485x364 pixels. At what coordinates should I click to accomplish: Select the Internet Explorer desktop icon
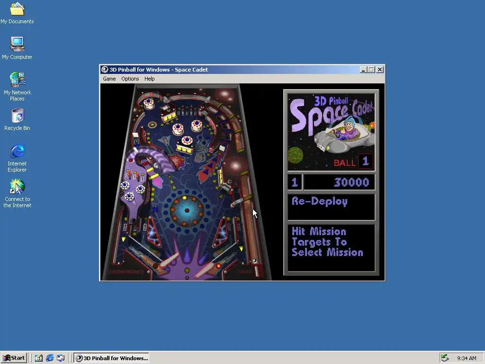(18, 158)
